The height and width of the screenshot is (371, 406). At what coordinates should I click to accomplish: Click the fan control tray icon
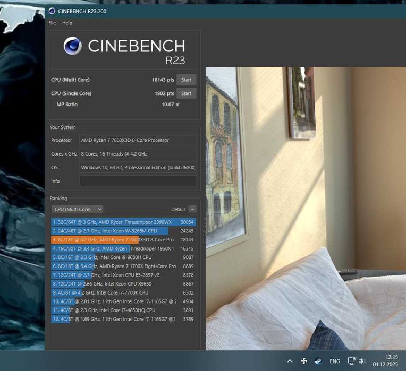(304, 361)
